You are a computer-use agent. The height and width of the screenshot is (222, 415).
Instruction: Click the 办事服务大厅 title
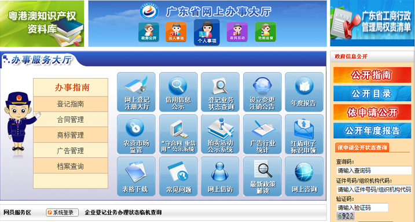[41, 61]
